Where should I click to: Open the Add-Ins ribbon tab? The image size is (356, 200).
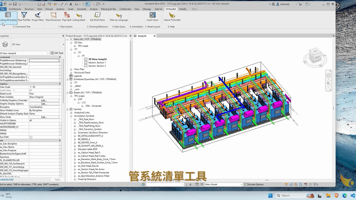click(x=158, y=9)
